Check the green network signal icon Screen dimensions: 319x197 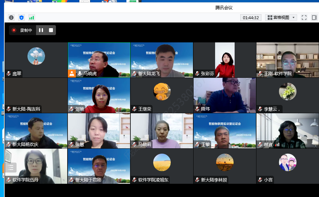pyautogui.click(x=32, y=18)
